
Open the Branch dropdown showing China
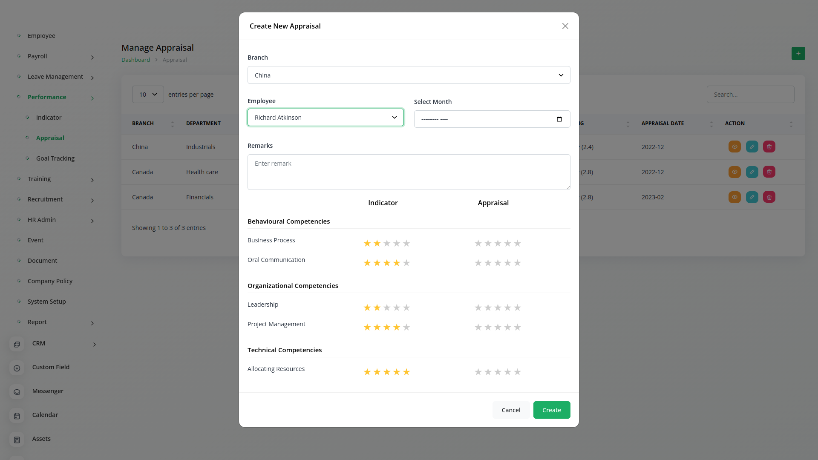(x=409, y=75)
